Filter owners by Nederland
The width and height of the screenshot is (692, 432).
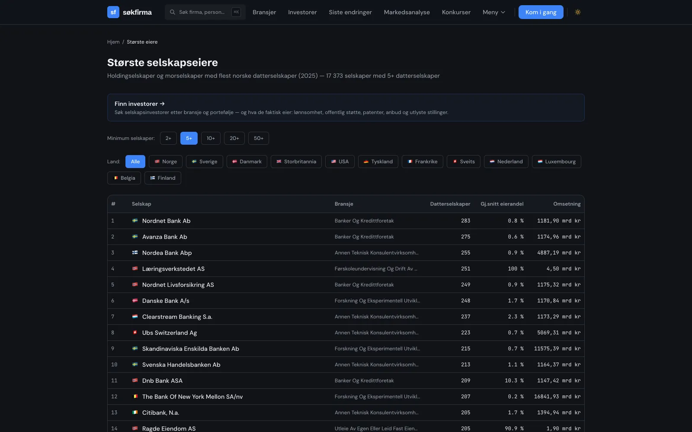506,162
